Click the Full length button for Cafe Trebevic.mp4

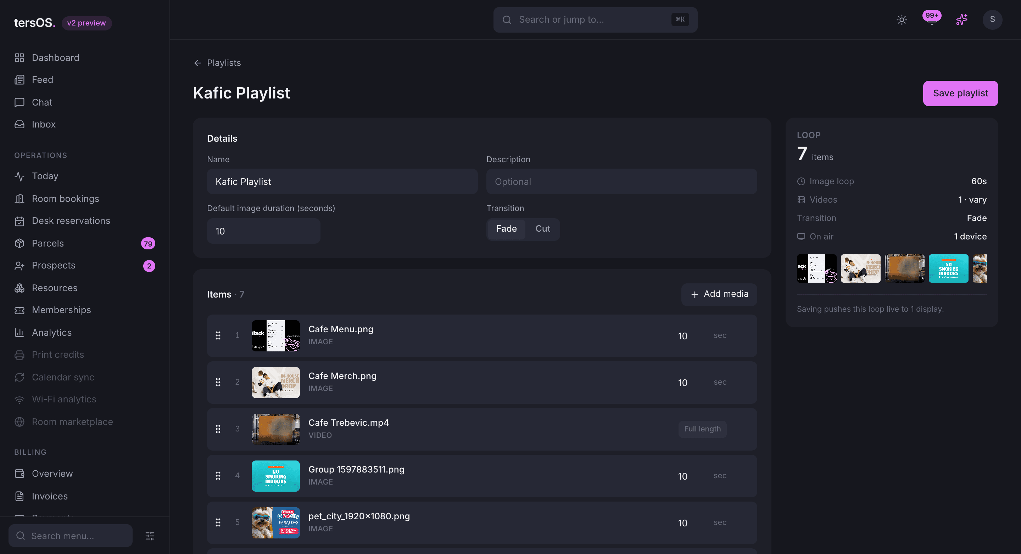(x=702, y=429)
